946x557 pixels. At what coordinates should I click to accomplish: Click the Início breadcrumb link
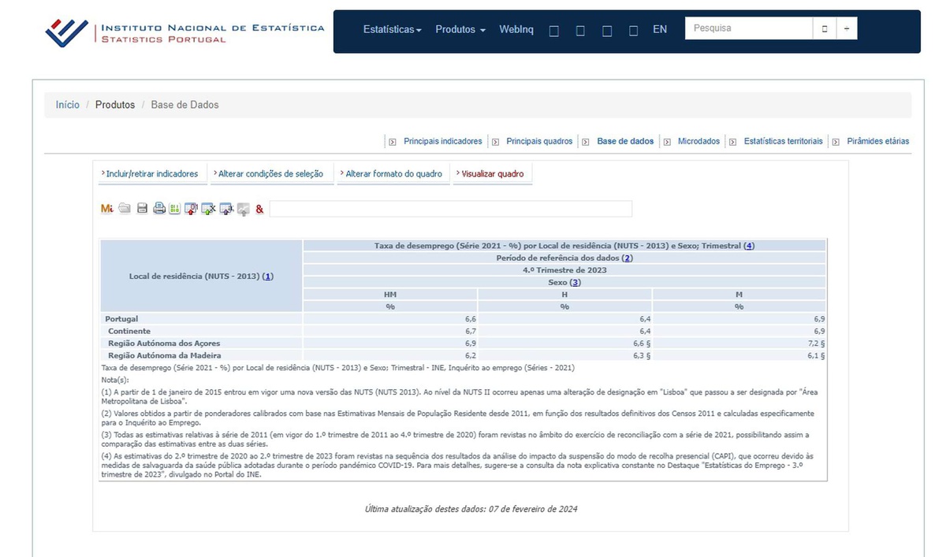(x=67, y=105)
